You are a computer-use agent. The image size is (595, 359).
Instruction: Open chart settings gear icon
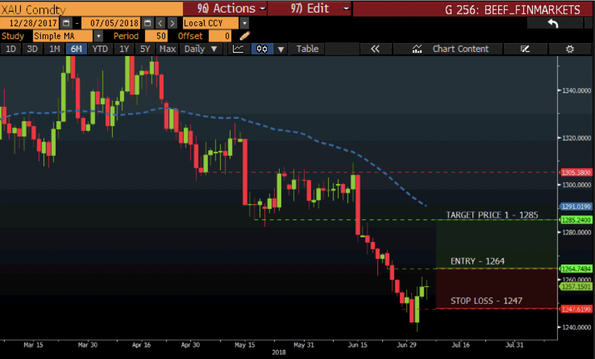pos(570,49)
